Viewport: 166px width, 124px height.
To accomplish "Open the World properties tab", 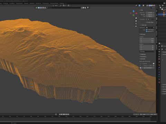I will point(159,59).
